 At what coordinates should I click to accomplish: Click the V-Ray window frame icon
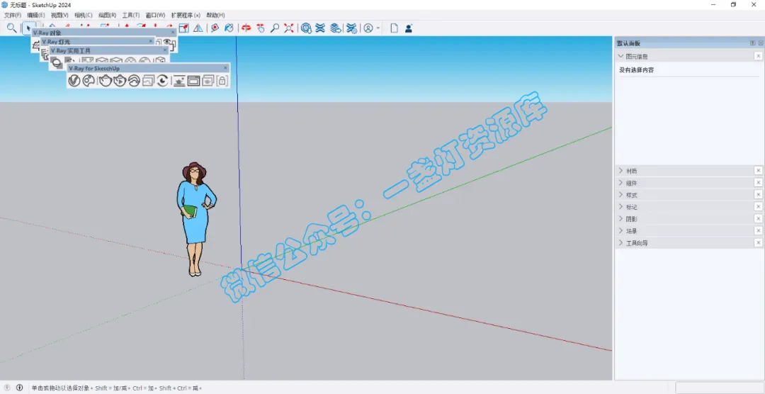point(193,81)
